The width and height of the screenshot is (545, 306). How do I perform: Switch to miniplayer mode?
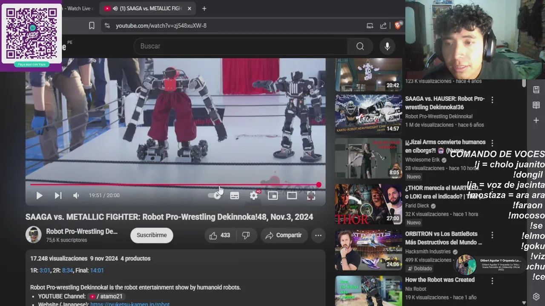[x=272, y=195]
